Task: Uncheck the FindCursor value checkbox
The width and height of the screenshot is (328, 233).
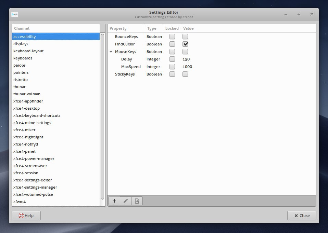Action: (x=185, y=44)
